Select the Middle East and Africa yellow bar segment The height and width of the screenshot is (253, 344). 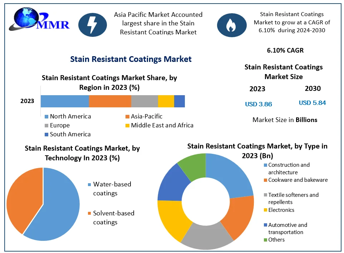point(166,101)
